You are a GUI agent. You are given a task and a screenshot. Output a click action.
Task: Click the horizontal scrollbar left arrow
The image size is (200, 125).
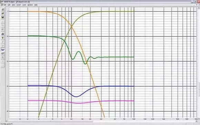pyautogui.click(x=7, y=121)
